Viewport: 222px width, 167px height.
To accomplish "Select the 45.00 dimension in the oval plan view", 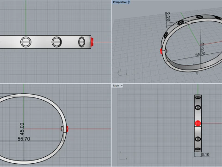I will point(22,129).
